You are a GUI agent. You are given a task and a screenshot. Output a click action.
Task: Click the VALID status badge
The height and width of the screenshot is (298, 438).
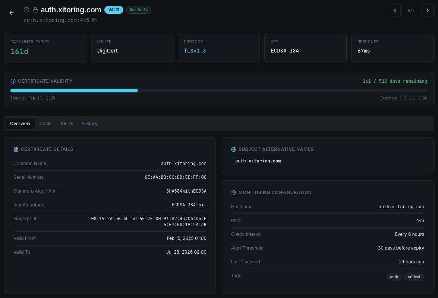114,10
